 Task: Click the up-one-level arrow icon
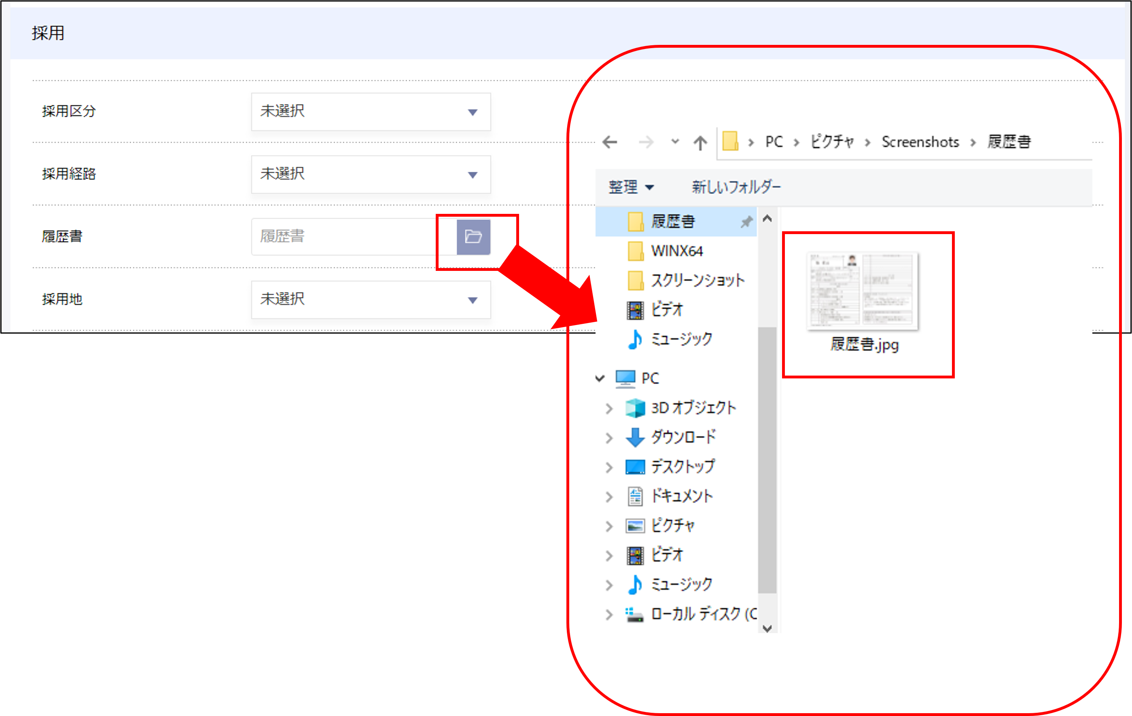[700, 142]
